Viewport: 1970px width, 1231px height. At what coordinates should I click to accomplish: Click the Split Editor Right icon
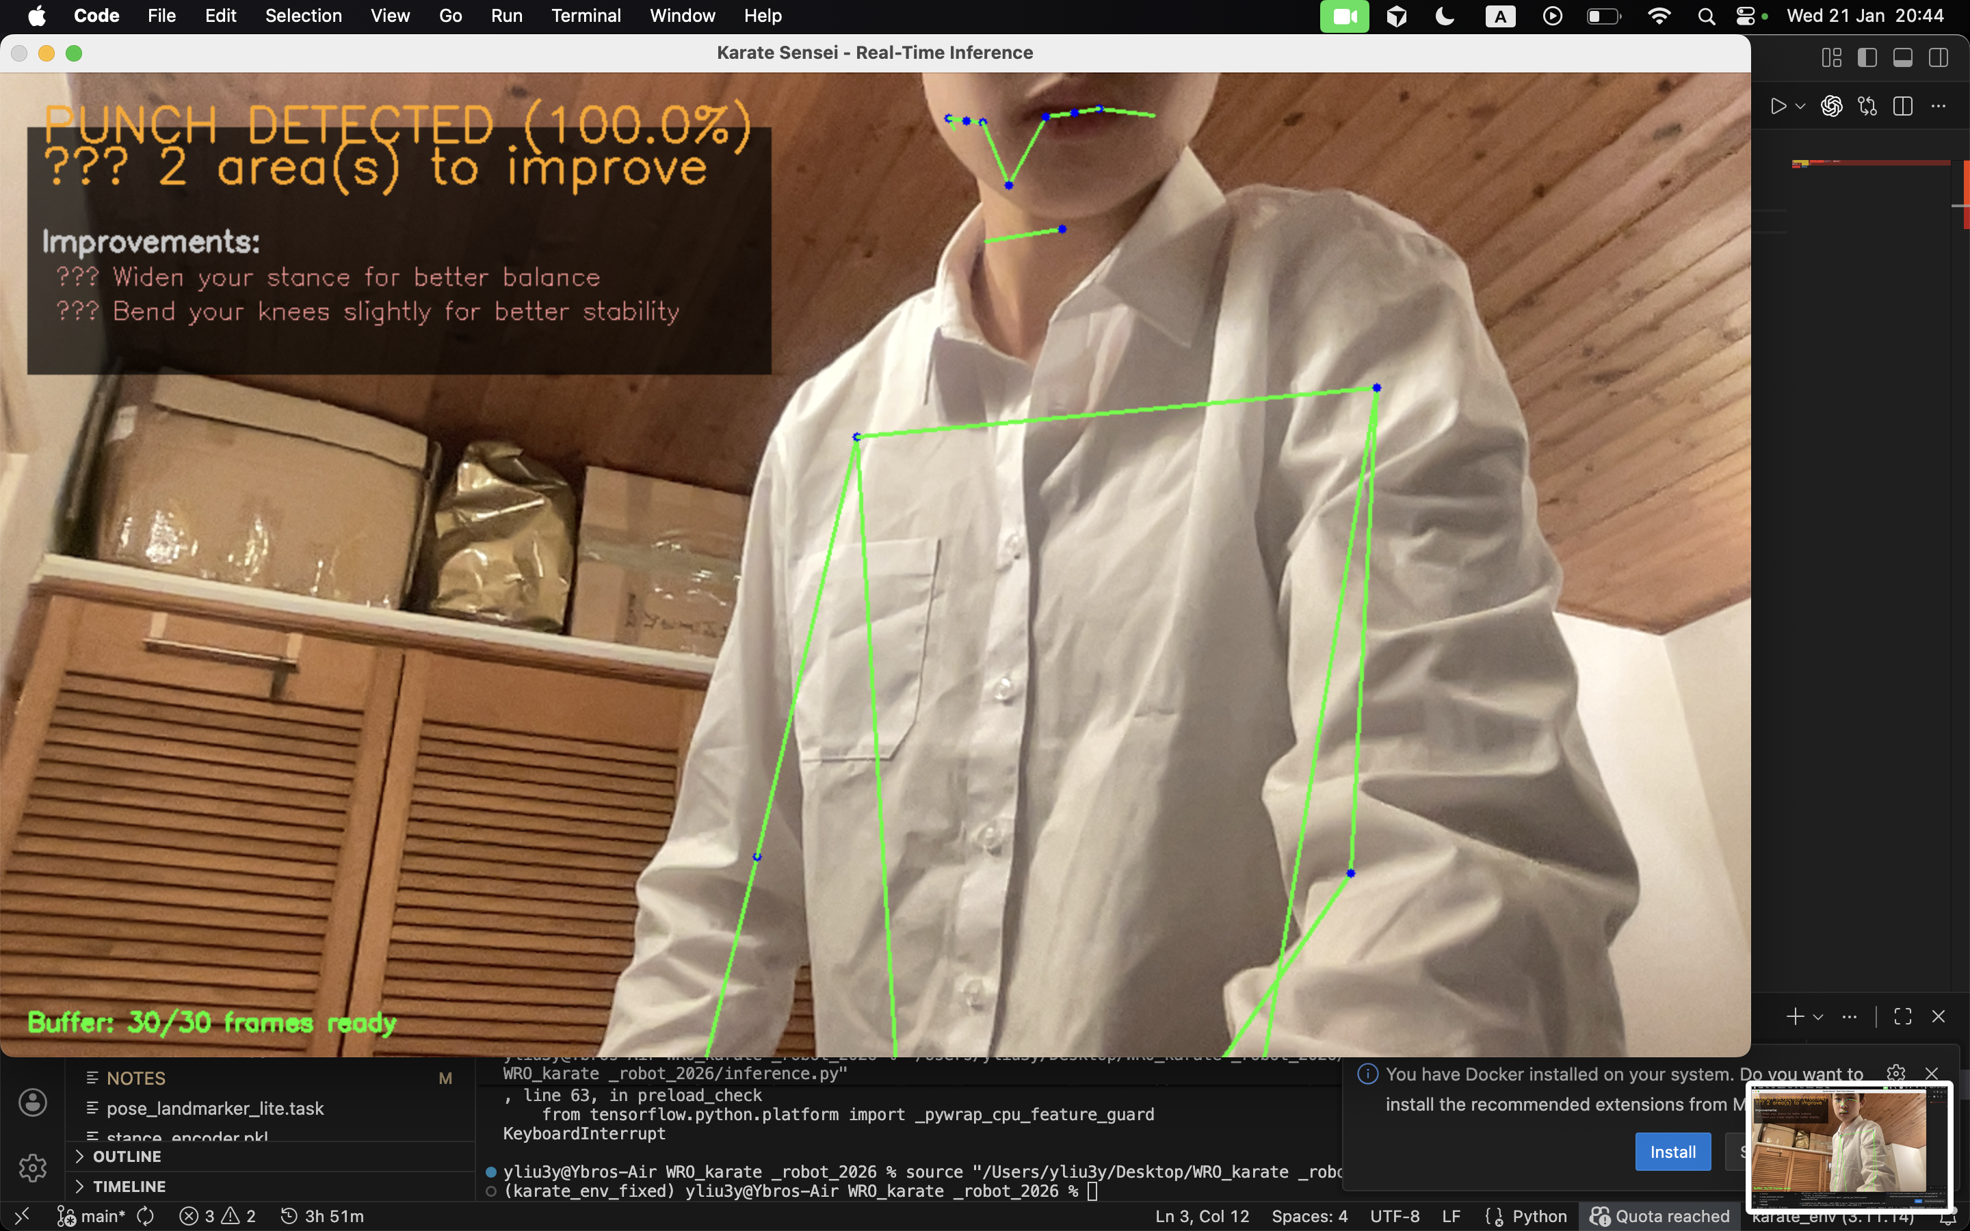click(1902, 107)
